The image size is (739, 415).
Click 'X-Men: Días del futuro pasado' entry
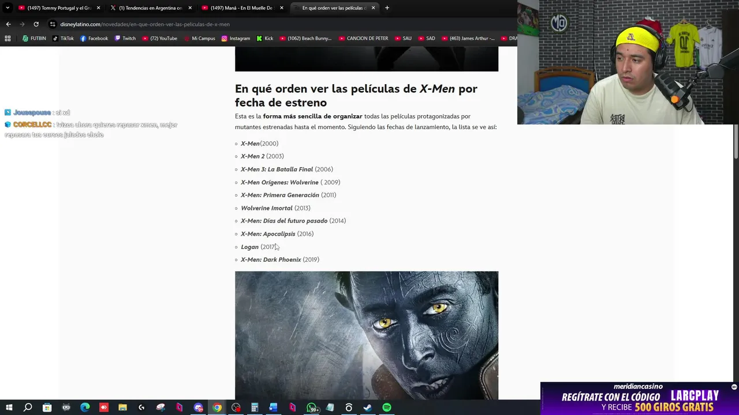(x=293, y=221)
